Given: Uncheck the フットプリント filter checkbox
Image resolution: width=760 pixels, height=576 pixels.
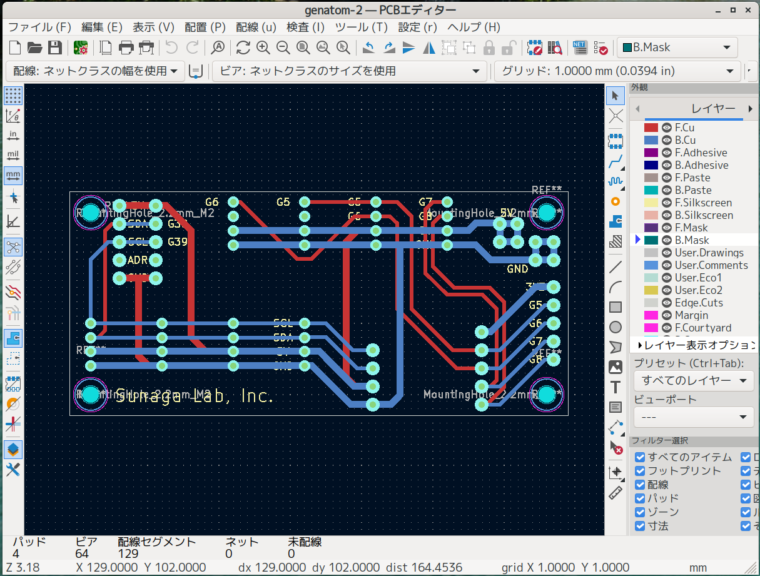Looking at the screenshot, I should click(640, 471).
